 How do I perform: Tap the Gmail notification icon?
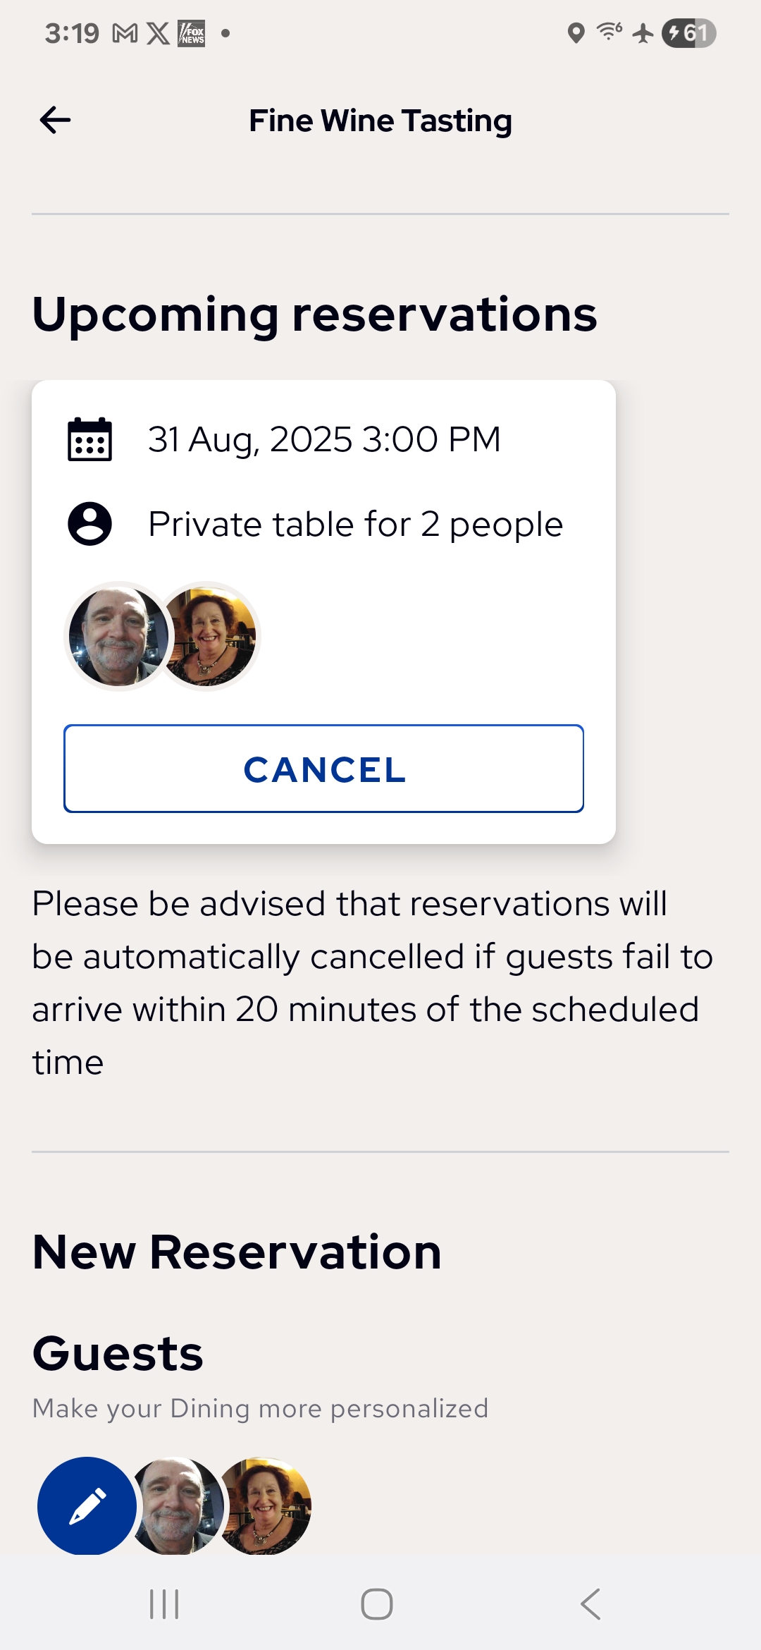pos(125,33)
